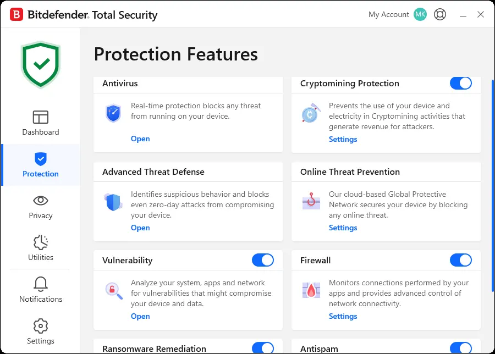Select the Privacy eye icon
The height and width of the screenshot is (354, 495).
(x=40, y=200)
